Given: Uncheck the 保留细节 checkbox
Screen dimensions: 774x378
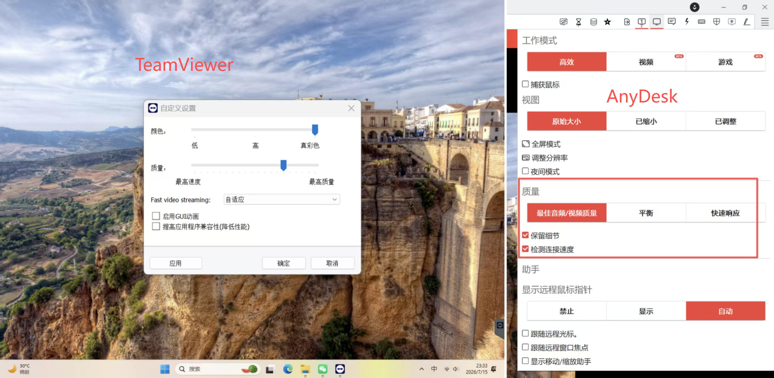Looking at the screenshot, I should pos(525,235).
